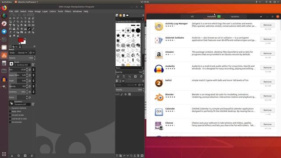Open the tool options tab configuration menu

[34, 47]
